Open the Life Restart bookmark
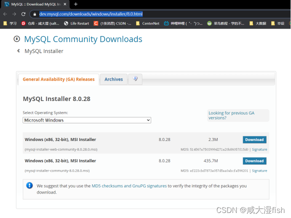Image resolution: width=291 pixels, height=218 pixels. tap(76, 24)
